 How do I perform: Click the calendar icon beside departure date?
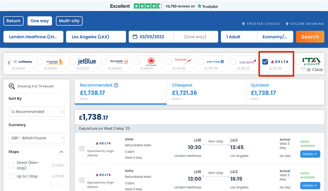135,37
